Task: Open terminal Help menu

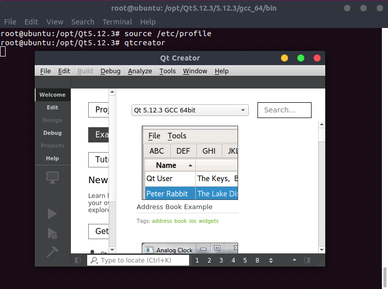Action: 148,22
